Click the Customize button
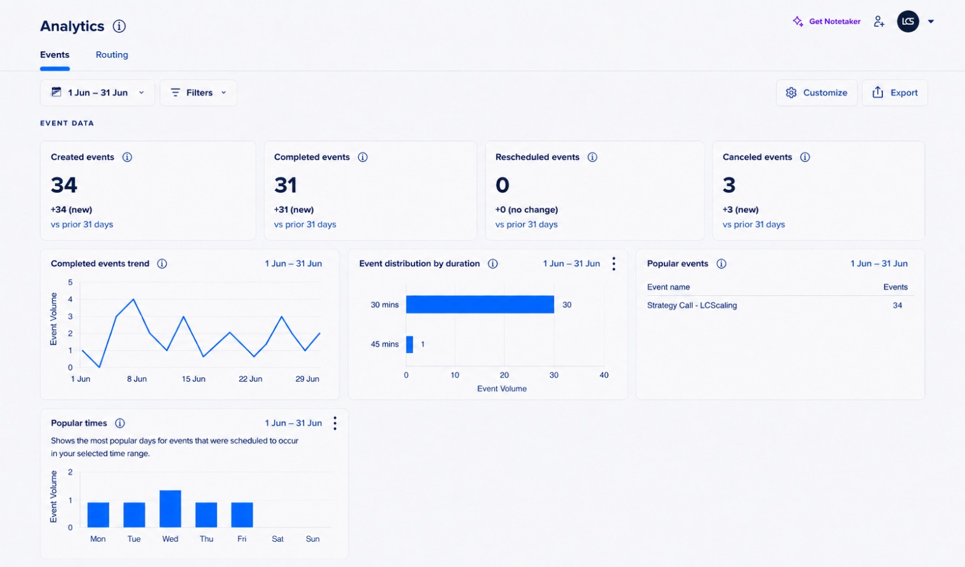The height and width of the screenshot is (567, 965). click(x=817, y=93)
